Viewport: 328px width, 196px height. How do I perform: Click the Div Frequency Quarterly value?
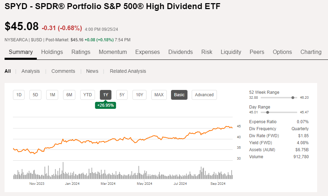pos(300,129)
